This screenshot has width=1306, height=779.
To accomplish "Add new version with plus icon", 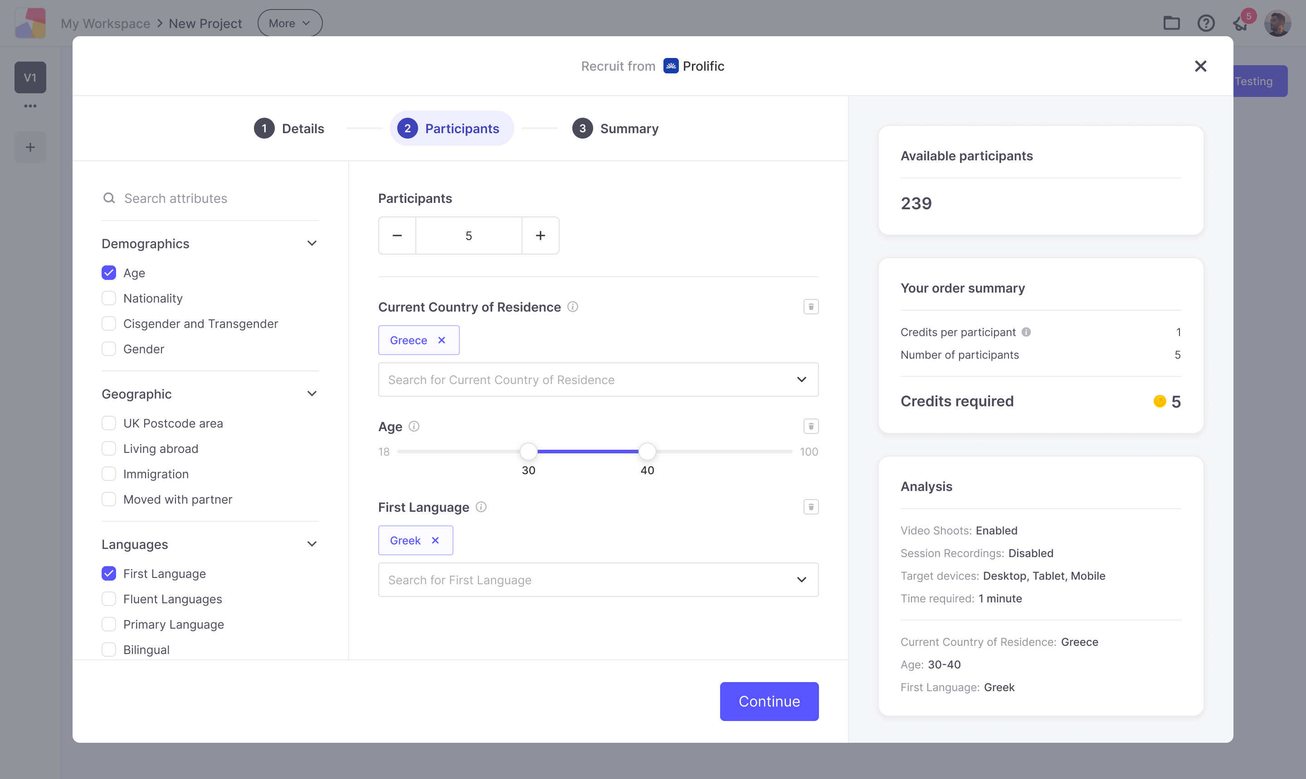I will (30, 147).
